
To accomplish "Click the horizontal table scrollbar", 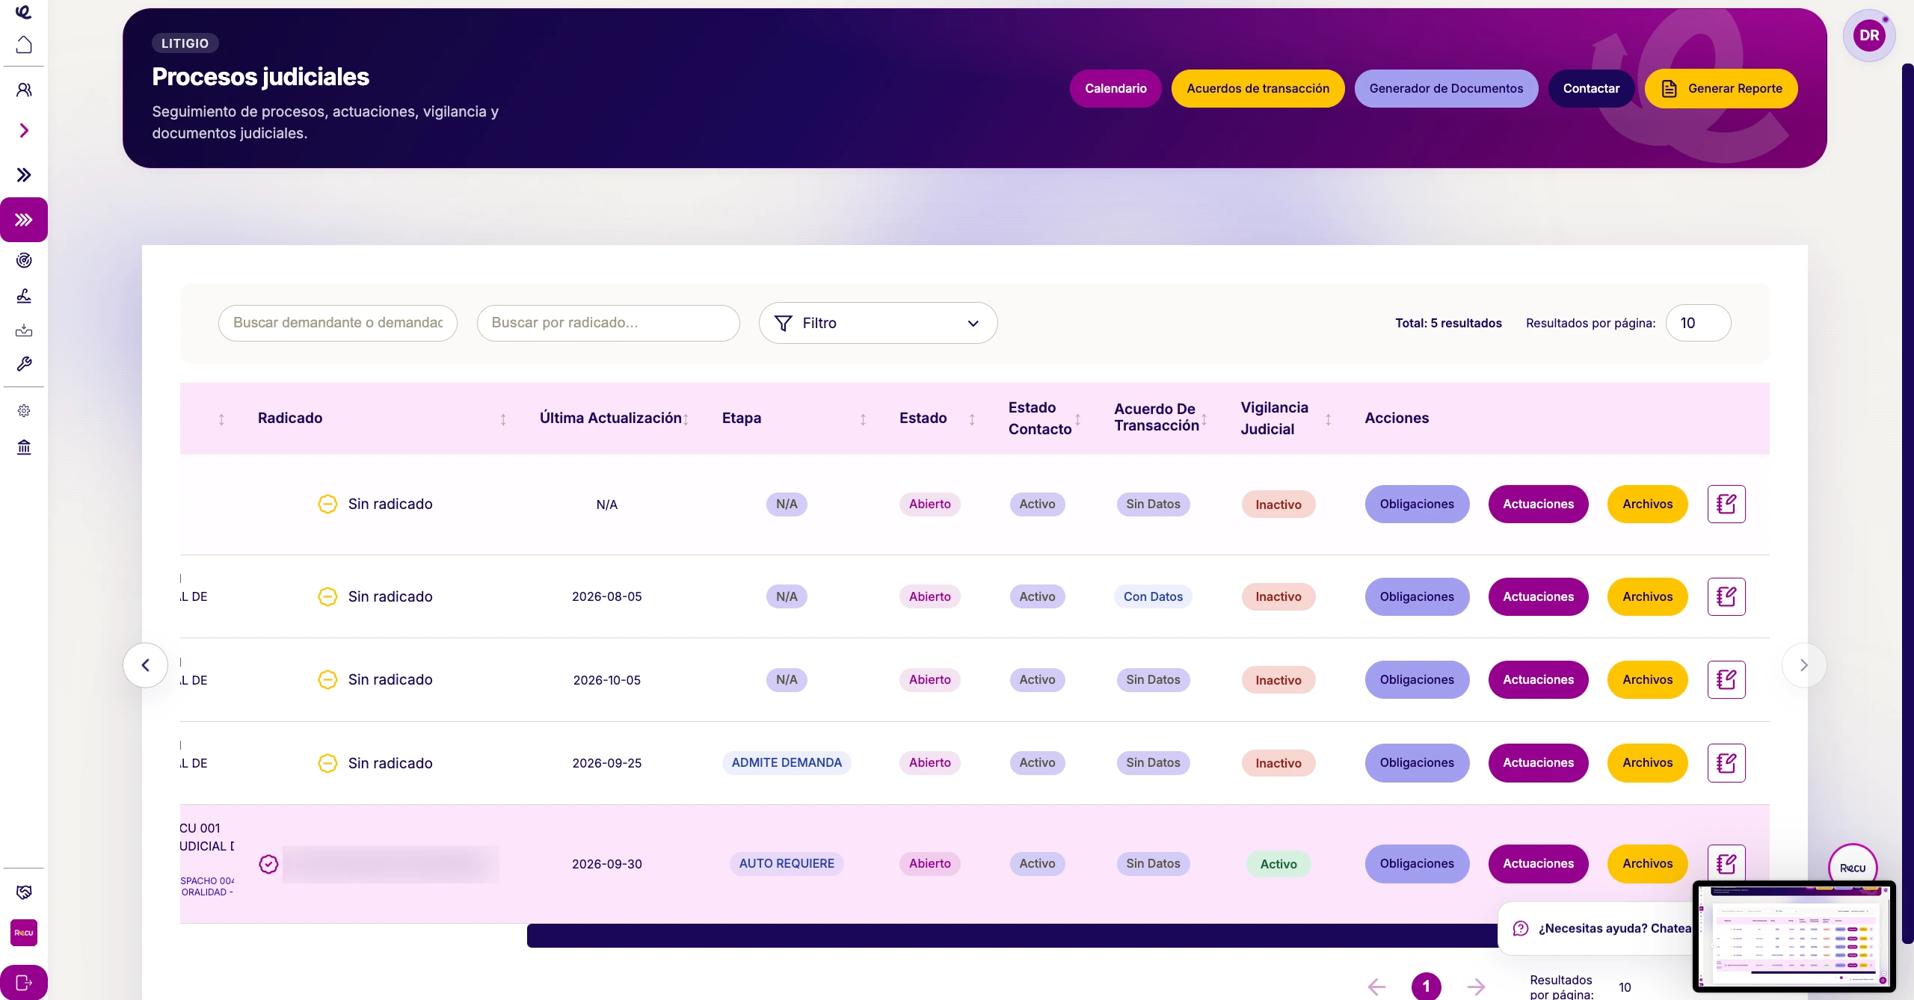I will [x=1012, y=935].
